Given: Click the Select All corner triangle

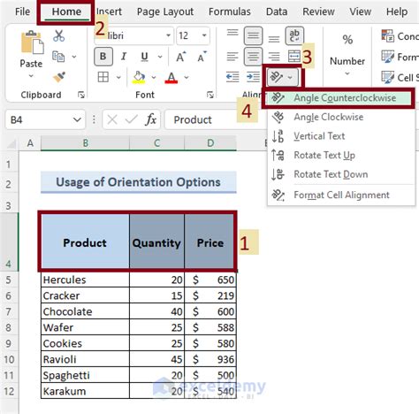Looking at the screenshot, I should [x=11, y=143].
